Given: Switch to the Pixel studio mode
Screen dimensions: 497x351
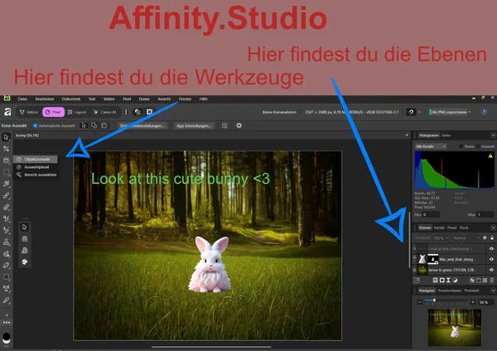Looking at the screenshot, I should point(54,112).
